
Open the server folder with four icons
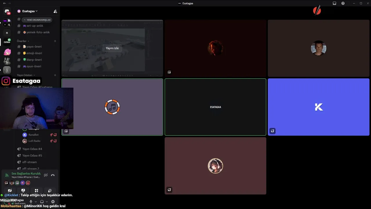[x=7, y=22]
